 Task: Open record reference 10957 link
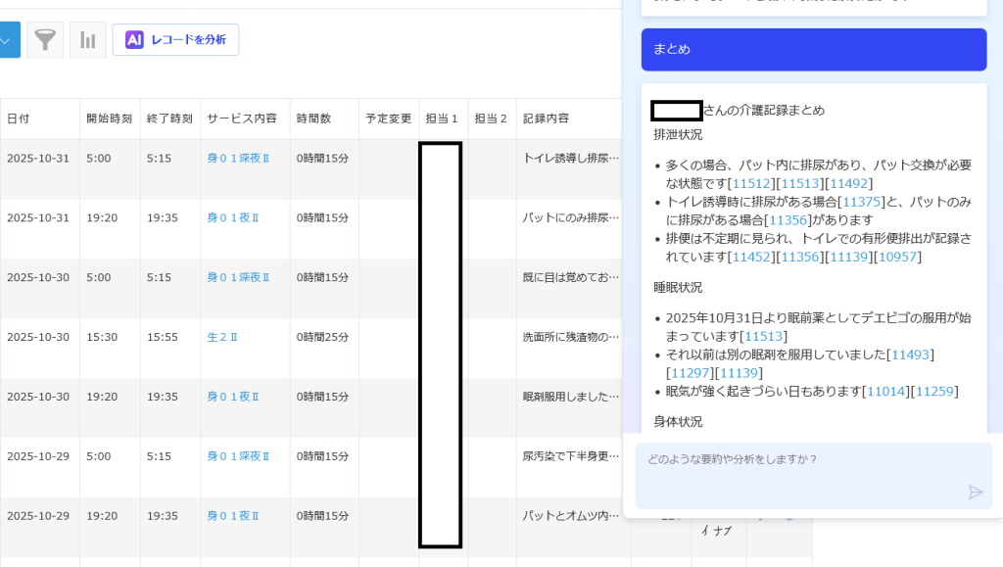tap(898, 257)
